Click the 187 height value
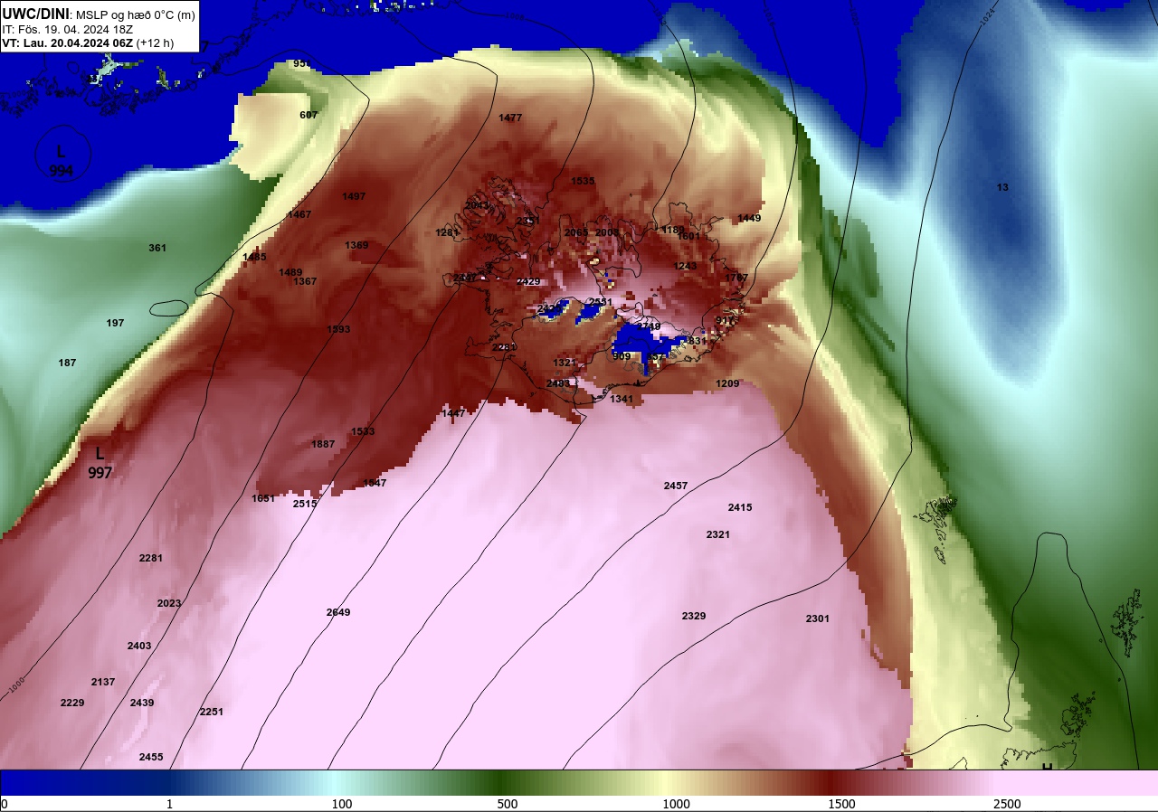1158x812 pixels. [x=67, y=363]
